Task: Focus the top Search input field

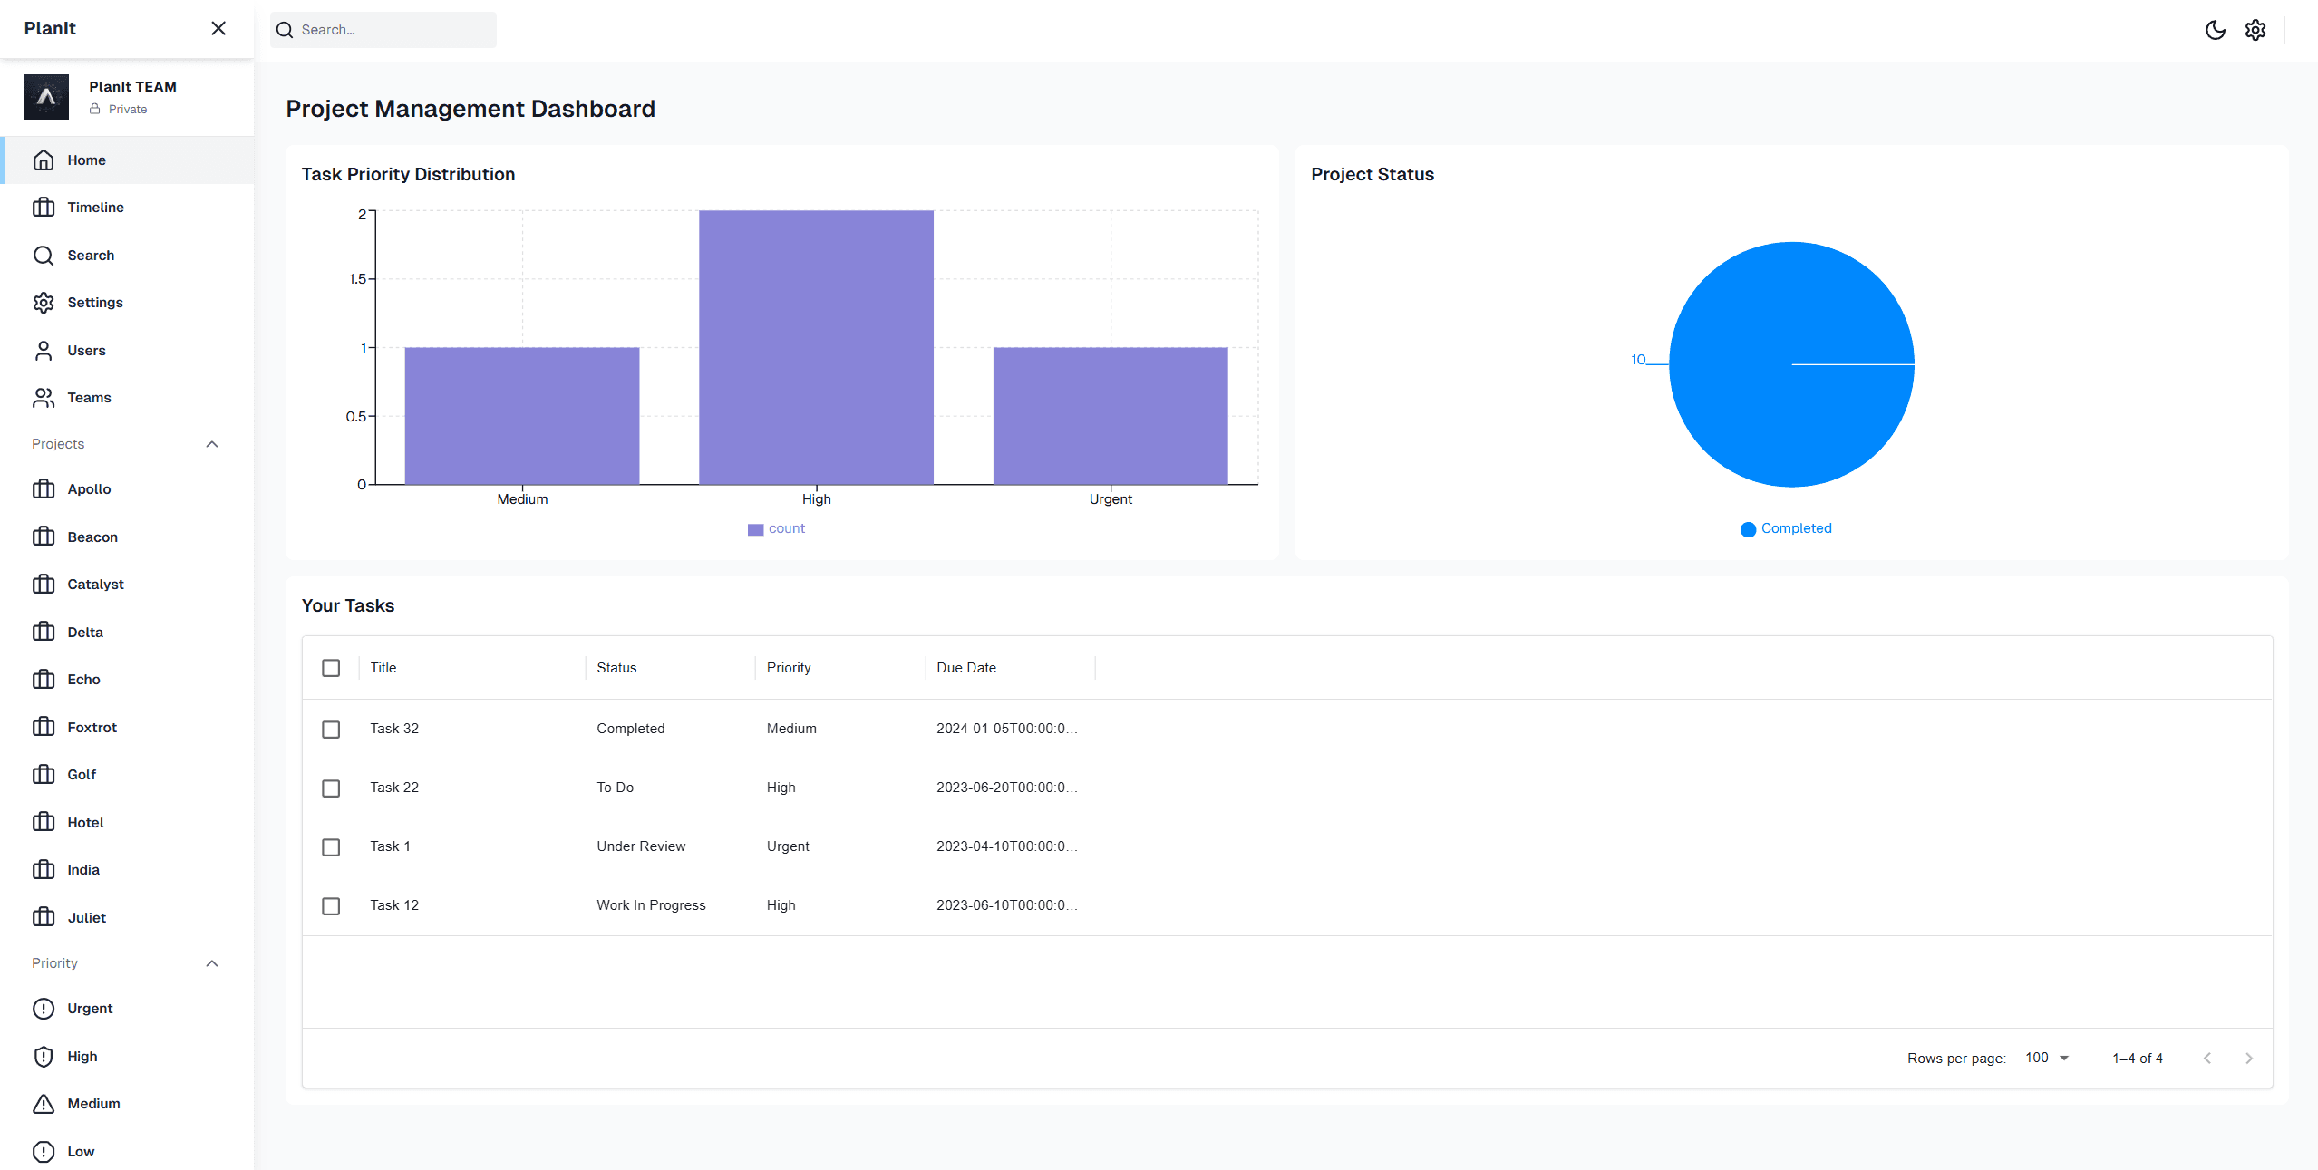Action: coord(383,30)
